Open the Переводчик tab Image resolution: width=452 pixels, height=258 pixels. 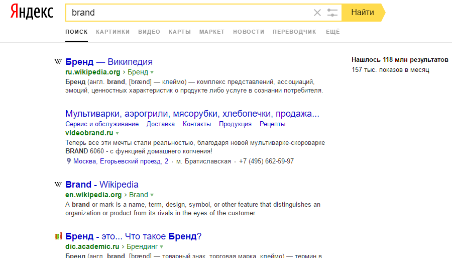pos(294,32)
